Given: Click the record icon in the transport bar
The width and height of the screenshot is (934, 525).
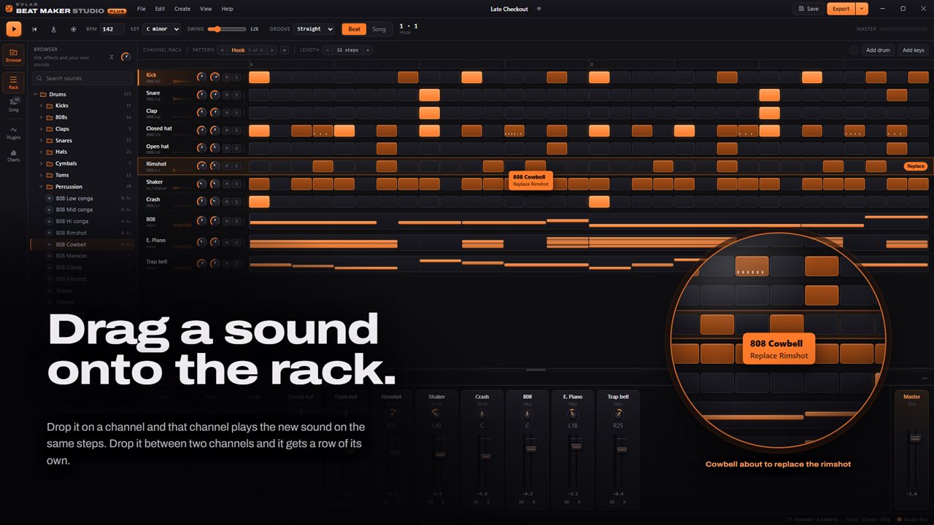Looking at the screenshot, I should 73,29.
